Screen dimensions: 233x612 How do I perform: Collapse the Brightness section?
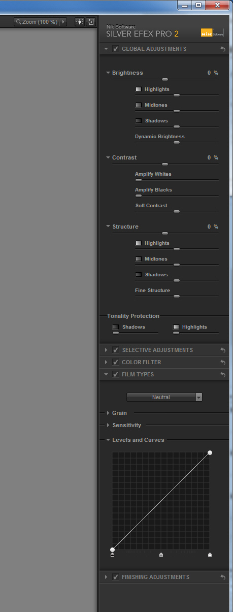pyautogui.click(x=108, y=73)
